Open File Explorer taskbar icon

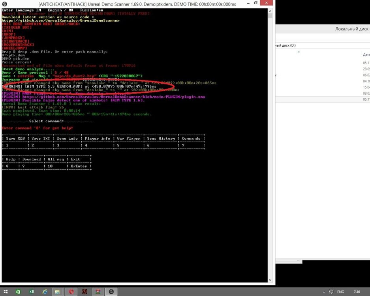(x=57, y=292)
